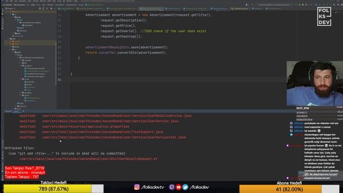Image resolution: width=343 pixels, height=193 pixels.
Task: Click the collapse-all icon in Project panel header
Action: click(47, 9)
